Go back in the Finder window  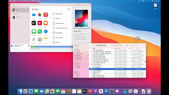(x=91, y=45)
